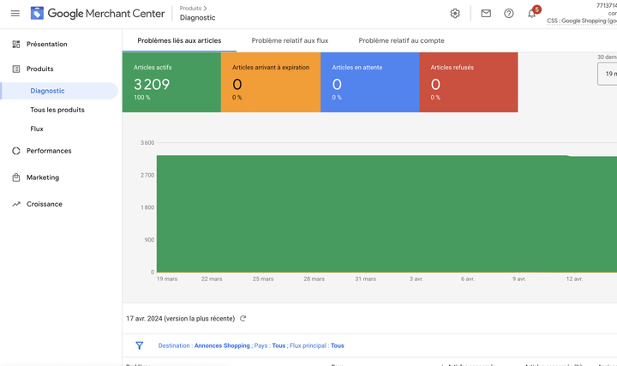Switch to Problèmes liés aux articles tab
617x366 pixels.
pos(179,40)
